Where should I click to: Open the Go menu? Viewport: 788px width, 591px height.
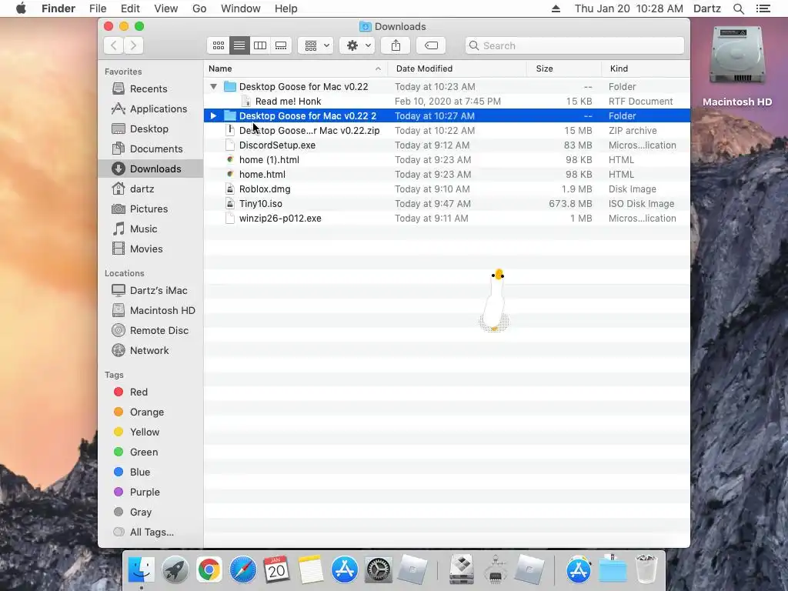(x=199, y=8)
